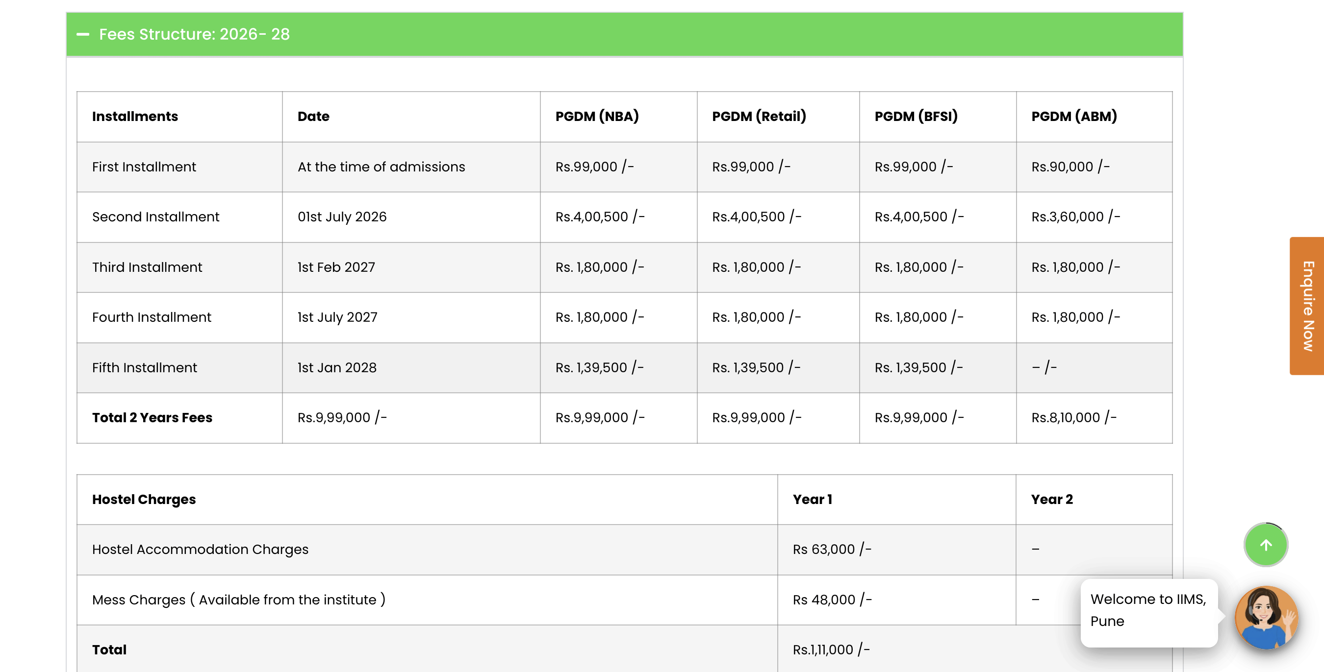Image resolution: width=1324 pixels, height=672 pixels.
Task: Click the Rs.3,60,000 ABM second installment cell
Action: [x=1075, y=216]
